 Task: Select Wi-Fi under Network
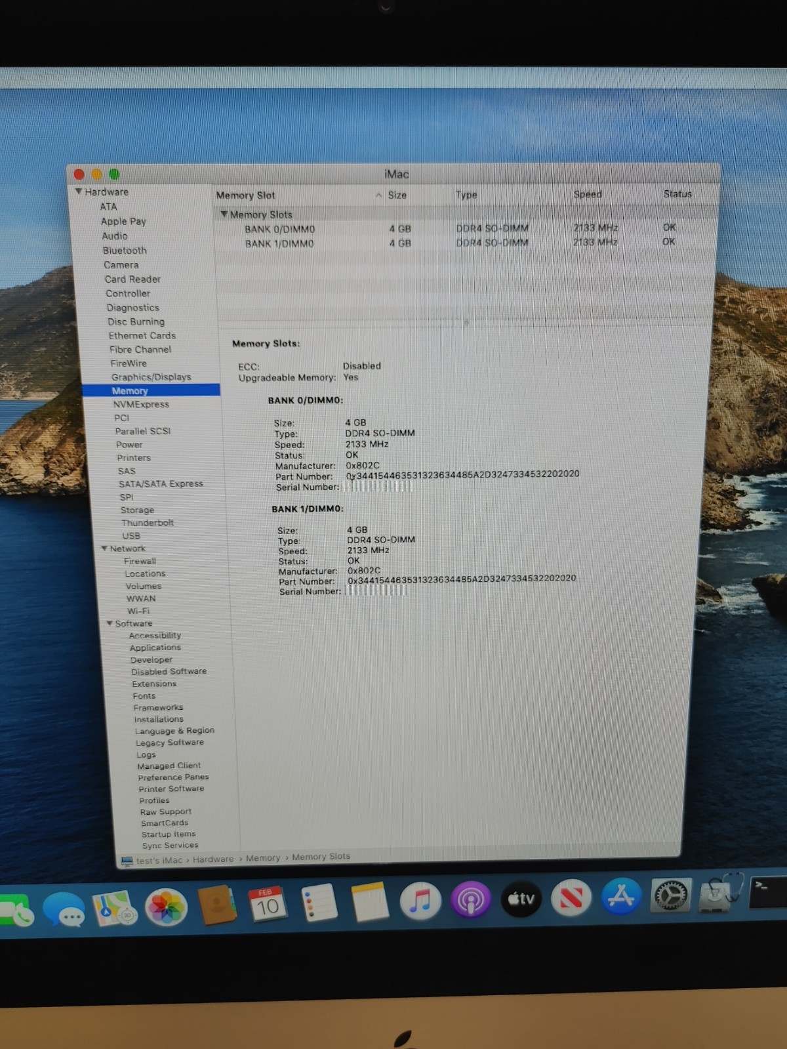[138, 611]
